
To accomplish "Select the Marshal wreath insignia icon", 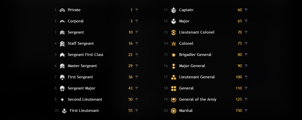I will tap(174, 111).
